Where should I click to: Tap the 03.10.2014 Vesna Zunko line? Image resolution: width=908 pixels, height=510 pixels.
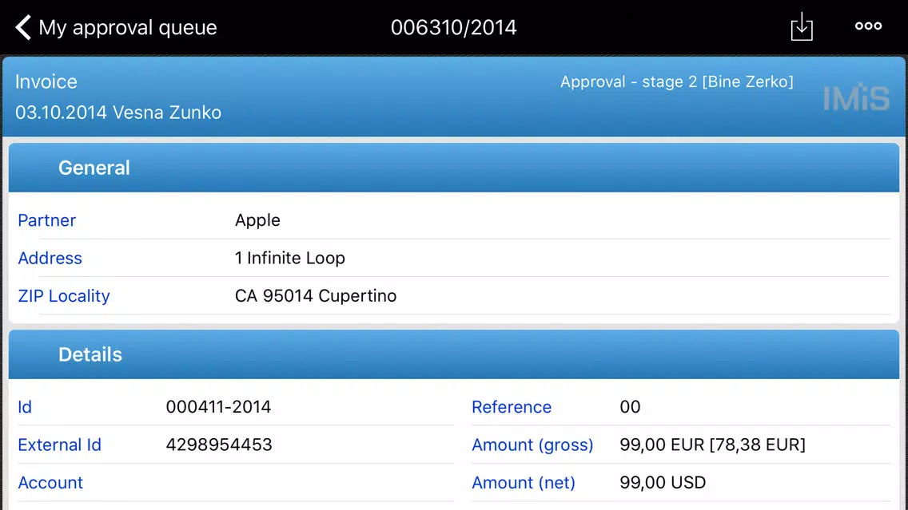pyautogui.click(x=118, y=113)
